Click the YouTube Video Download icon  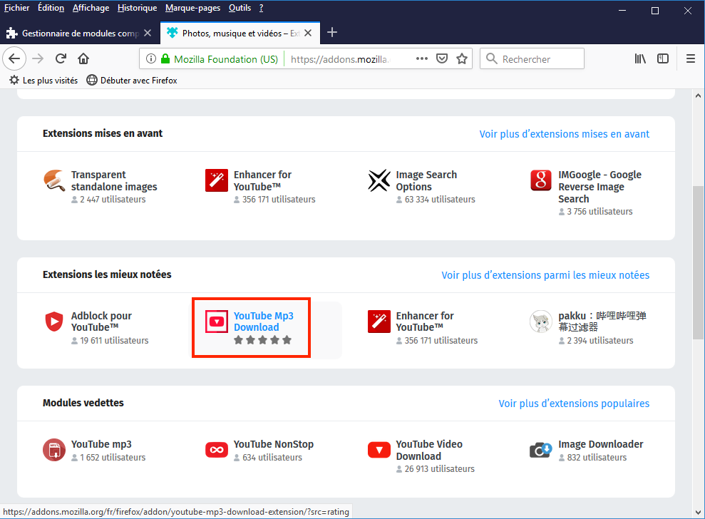point(379,450)
